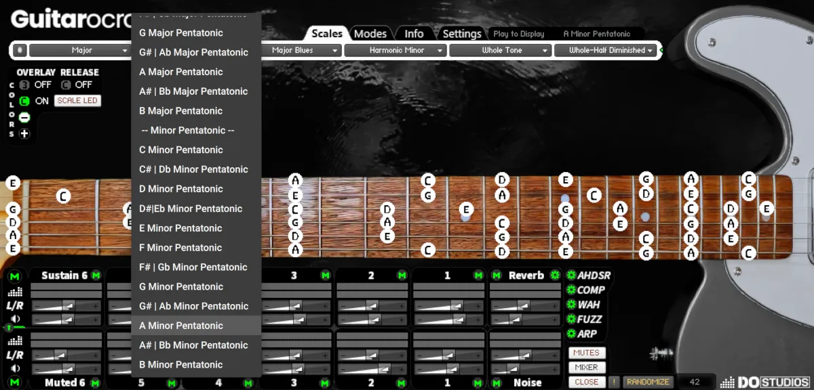
Task: Click the tuning peg icon near guitar
Action: [x=659, y=353]
